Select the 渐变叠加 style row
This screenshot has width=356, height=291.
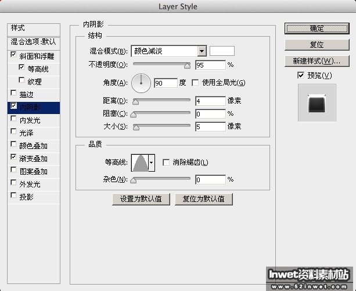click(34, 158)
